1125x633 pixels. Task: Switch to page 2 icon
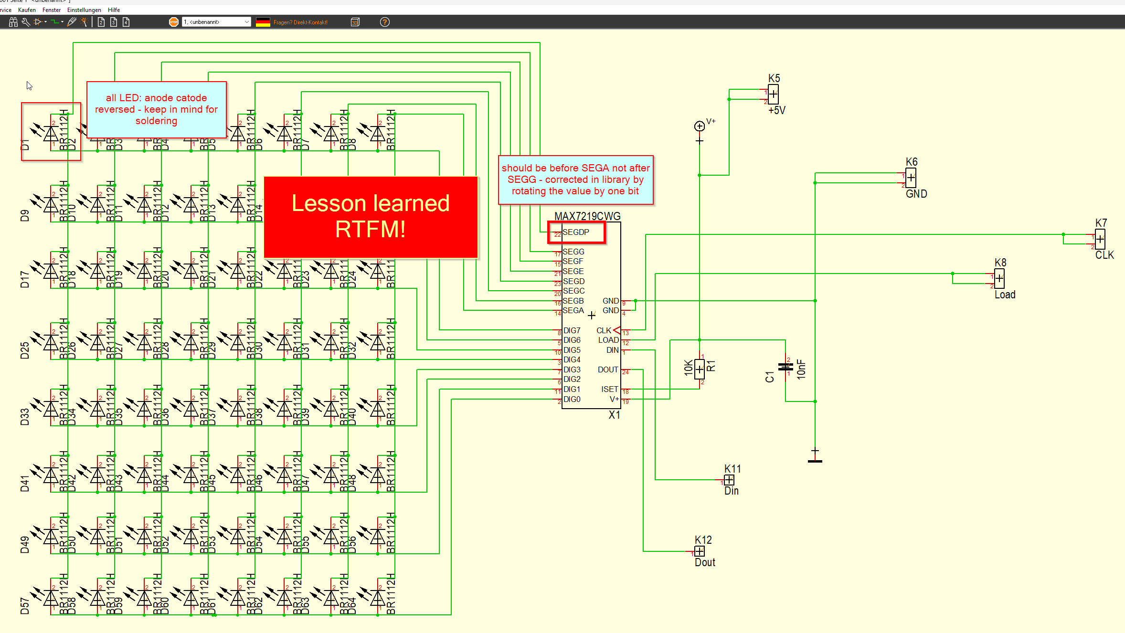[101, 22]
